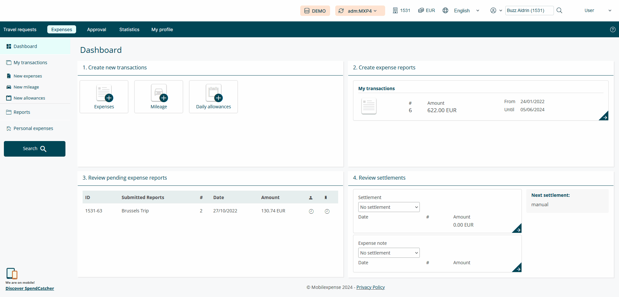The width and height of the screenshot is (619, 297).
Task: Switch to the Approval tab
Action: [x=97, y=30]
